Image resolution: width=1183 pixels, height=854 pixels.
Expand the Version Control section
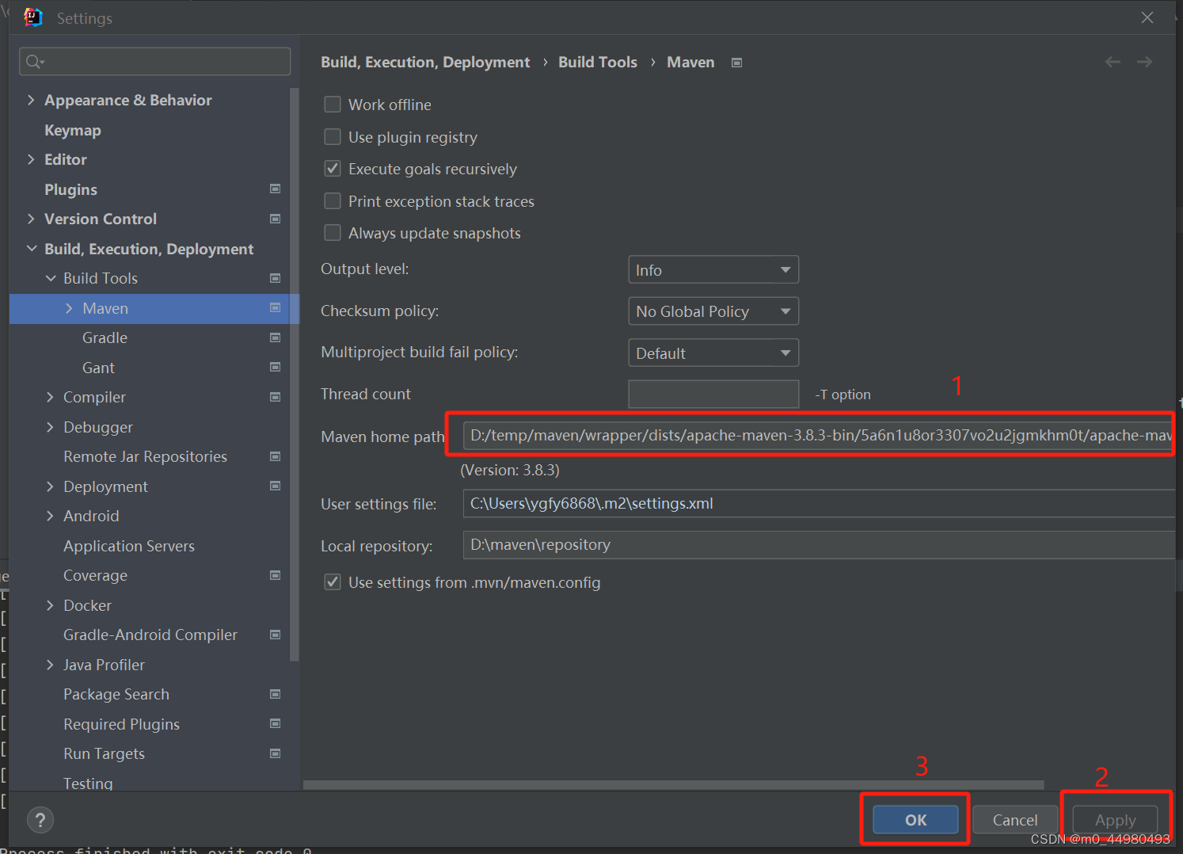(x=31, y=219)
